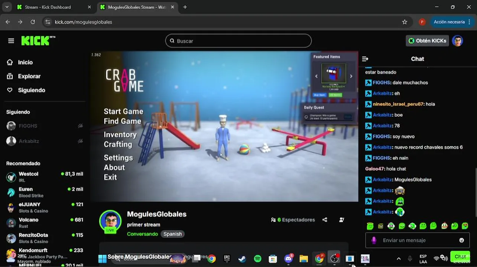Image resolution: width=477 pixels, height=267 pixels.
Task: Click Westcol channel avatar
Action: click(x=11, y=177)
